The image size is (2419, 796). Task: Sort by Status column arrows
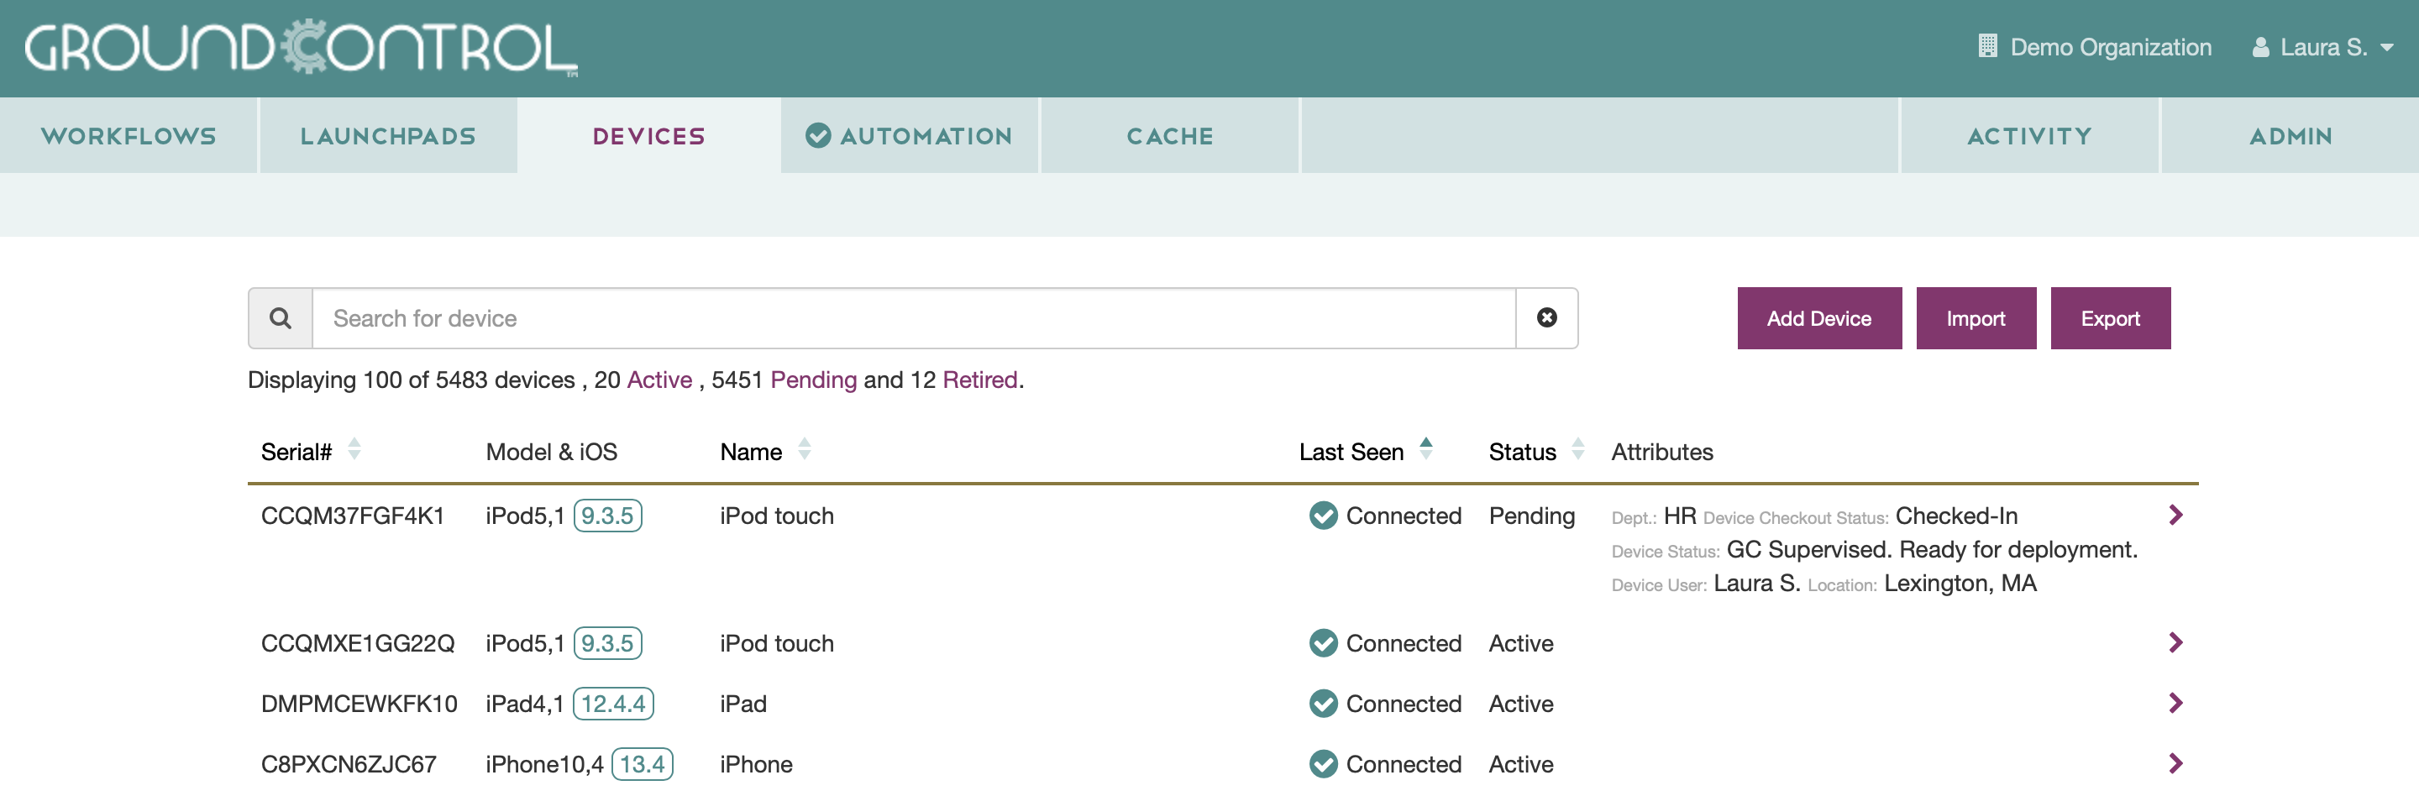1577,449
